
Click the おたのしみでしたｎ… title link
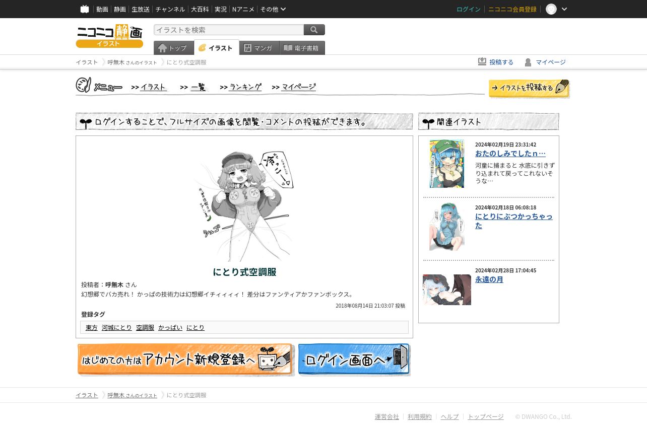[x=510, y=154]
